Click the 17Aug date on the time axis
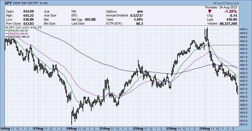252x131 pixels. [x=39, y=128]
